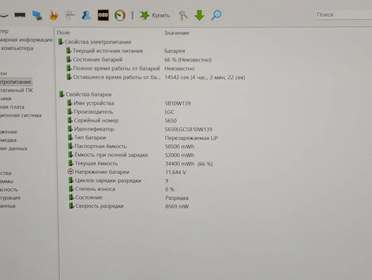Screen dimensions: 372x280
Task: Click the Купить button label
Action: pyautogui.click(x=161, y=16)
